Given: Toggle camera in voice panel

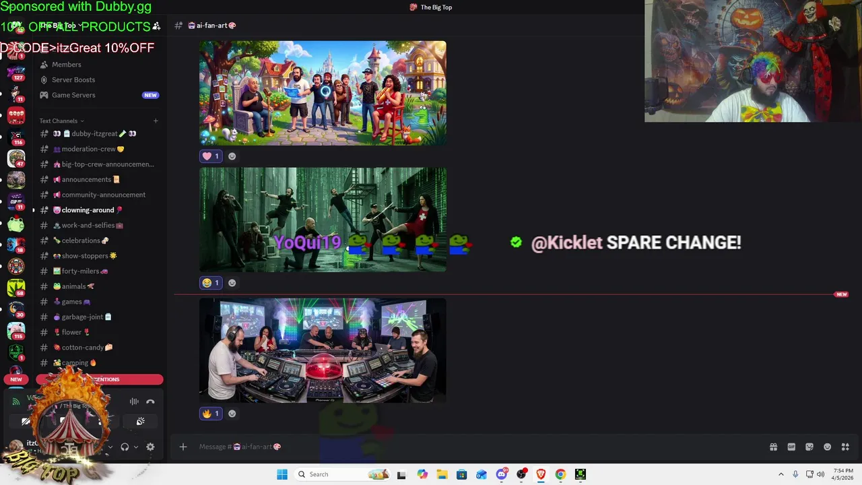Looking at the screenshot, I should (x=26, y=421).
